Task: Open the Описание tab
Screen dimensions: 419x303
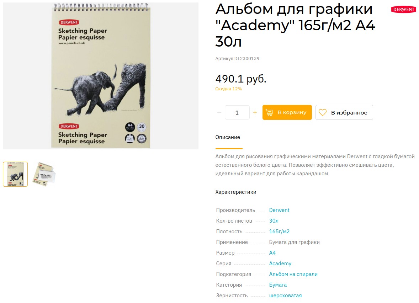Action: (228, 137)
